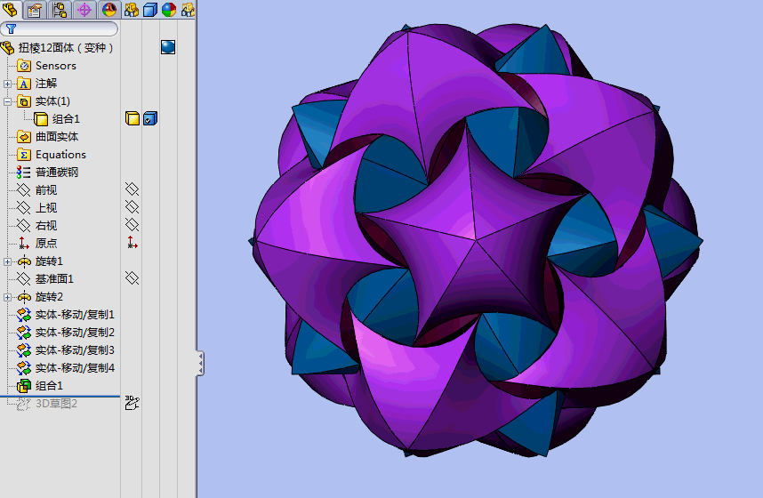Select the suppressed 3D草图2 sketch

(56, 404)
